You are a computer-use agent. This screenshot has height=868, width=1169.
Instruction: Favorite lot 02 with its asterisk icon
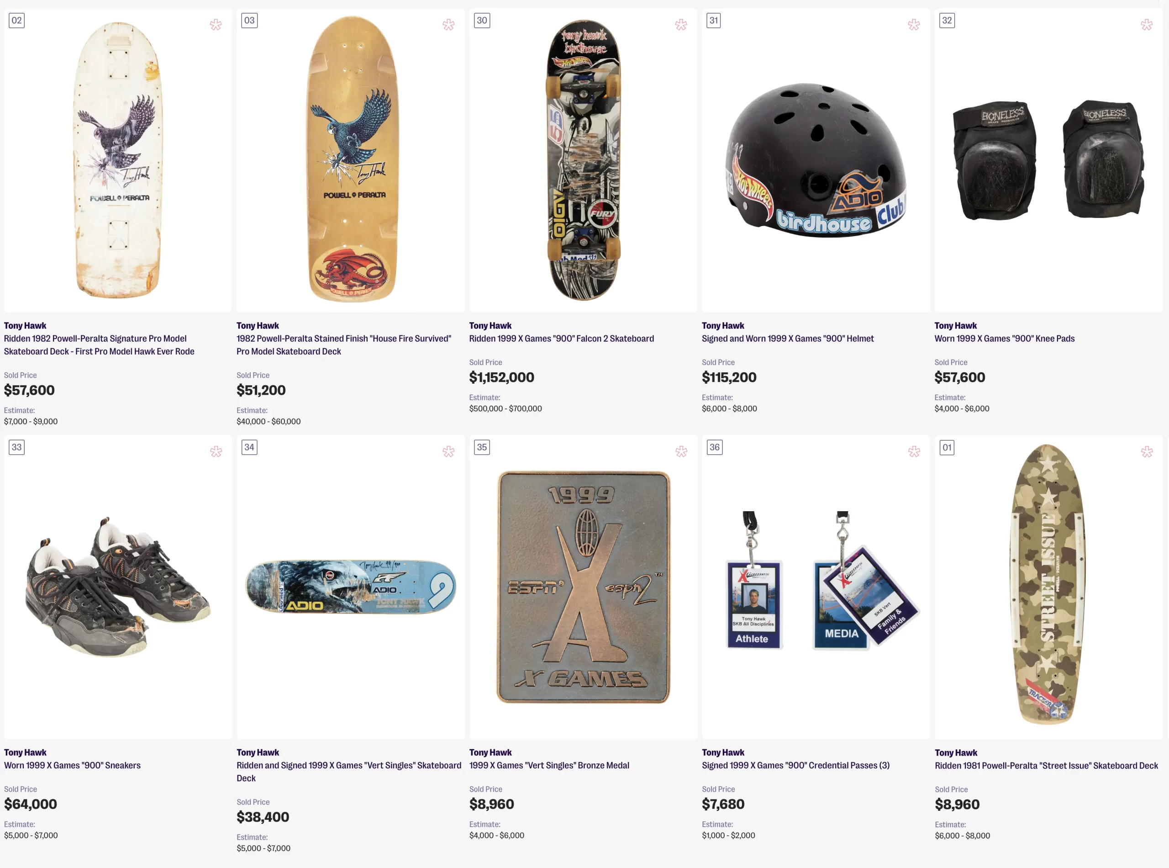point(216,25)
